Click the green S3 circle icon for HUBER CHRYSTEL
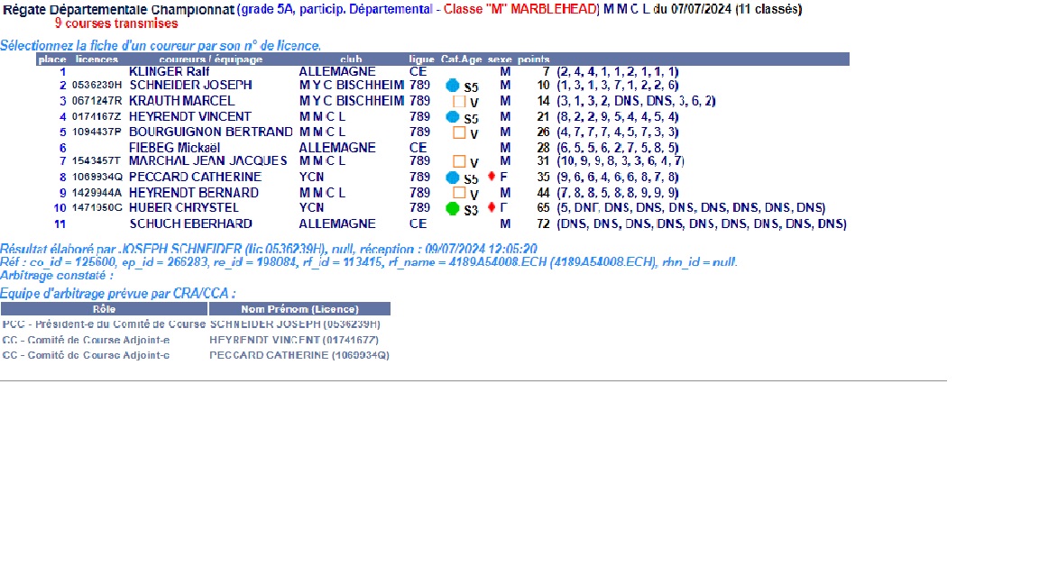1039x584 pixels. tap(453, 208)
